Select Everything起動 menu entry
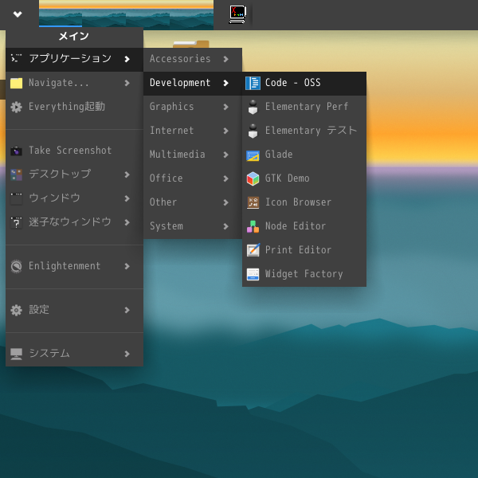 74,107
